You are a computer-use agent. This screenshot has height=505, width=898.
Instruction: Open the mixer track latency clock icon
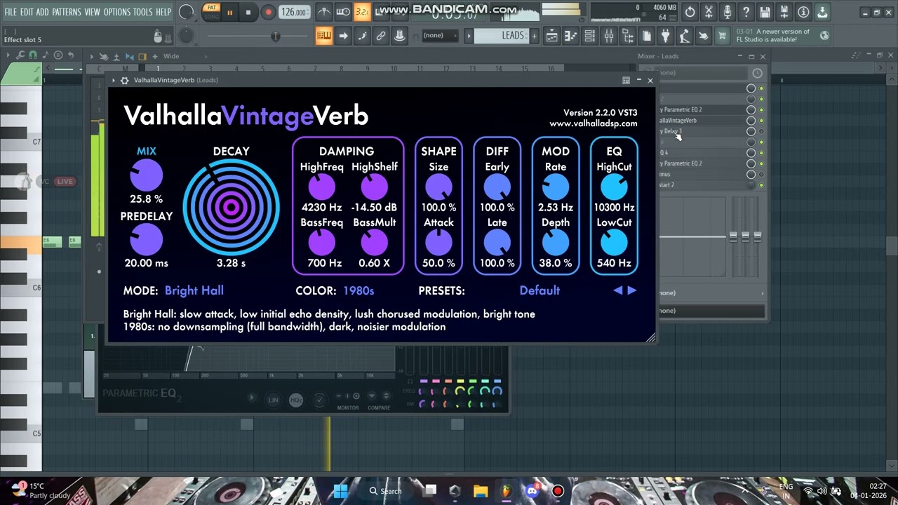point(757,73)
